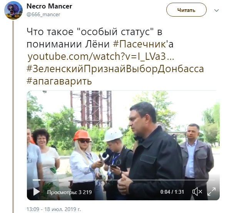Expand the video to fullscreen
The height and width of the screenshot is (213, 234).
coord(211,192)
